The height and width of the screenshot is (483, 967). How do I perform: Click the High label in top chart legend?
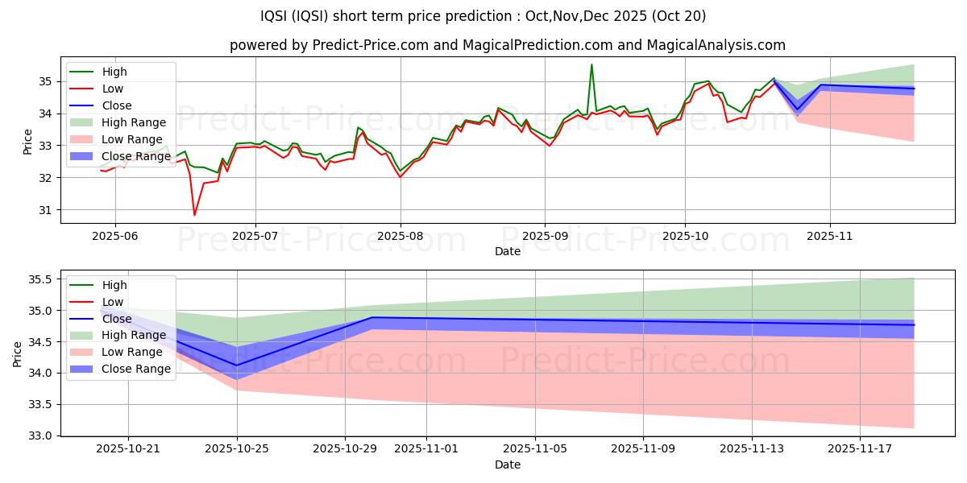114,72
